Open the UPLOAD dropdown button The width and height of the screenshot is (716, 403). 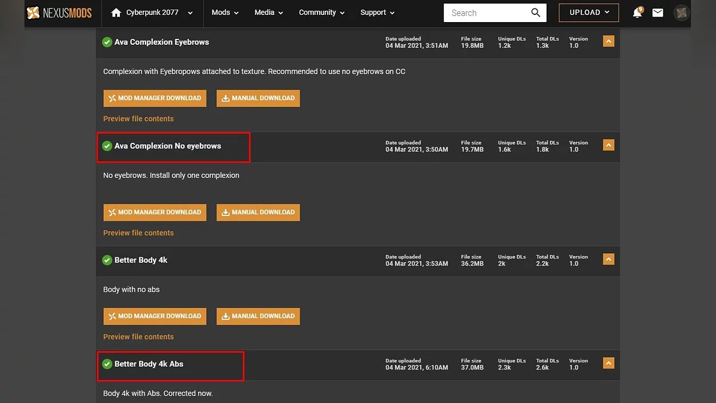click(x=588, y=13)
